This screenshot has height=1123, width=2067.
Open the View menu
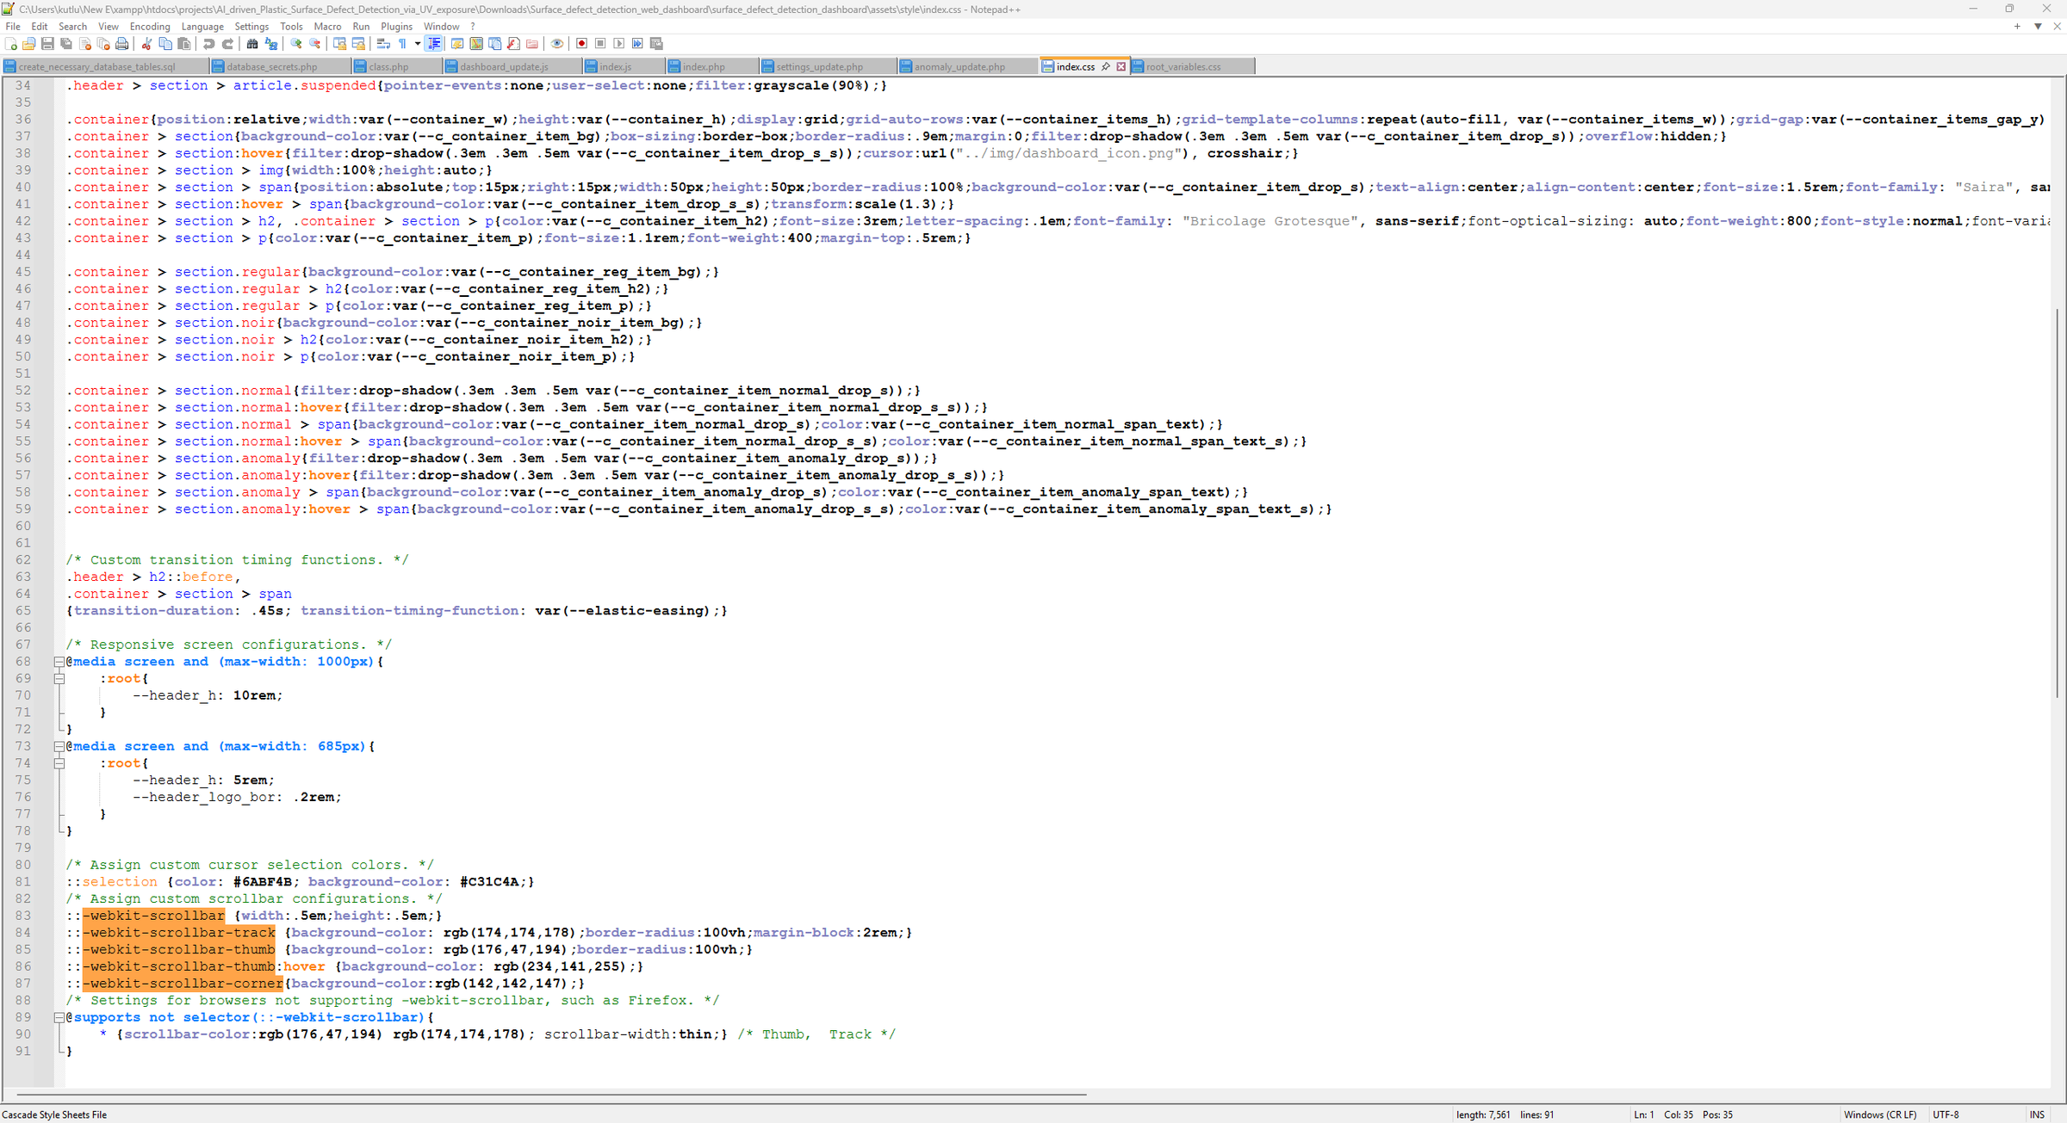click(x=109, y=27)
